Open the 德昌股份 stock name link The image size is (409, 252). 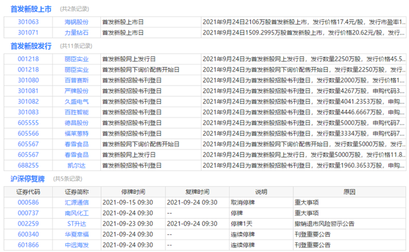pyautogui.click(x=77, y=123)
